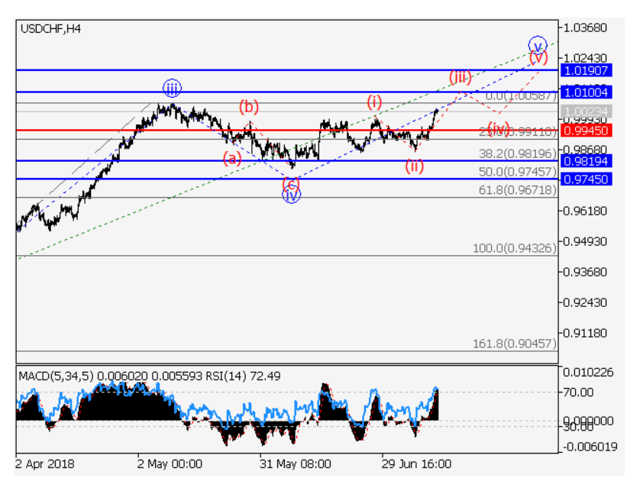Select the red (i) wave label

(x=373, y=102)
